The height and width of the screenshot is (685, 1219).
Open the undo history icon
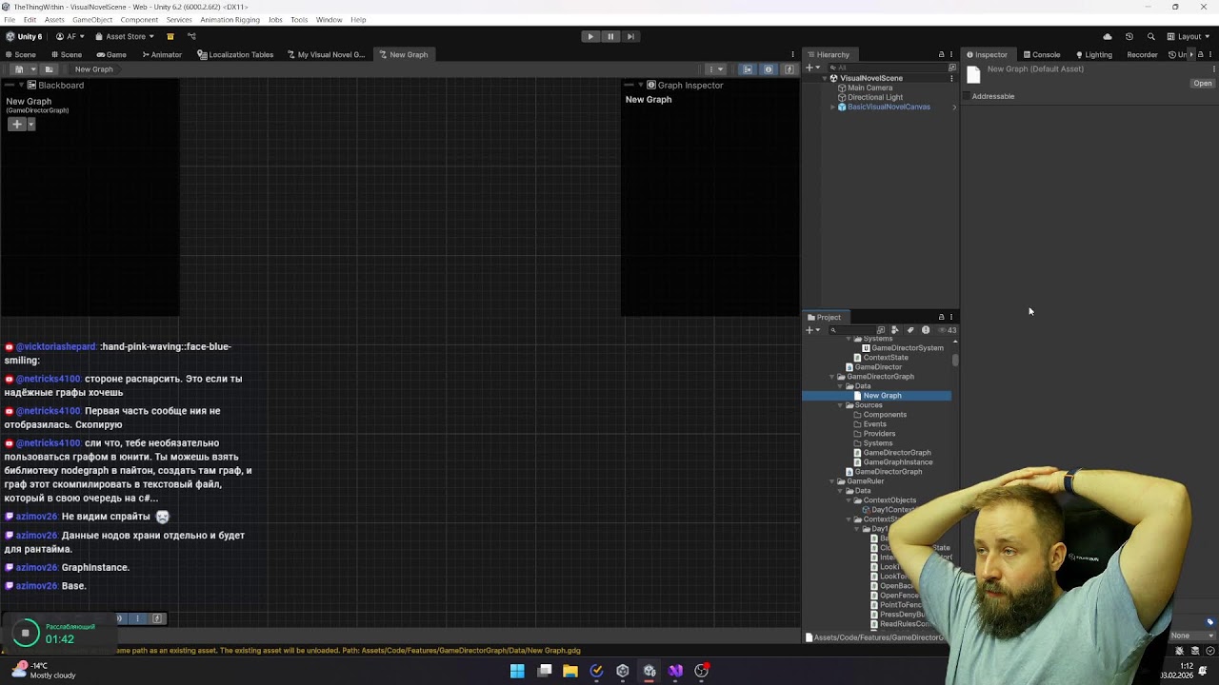pos(1129,36)
